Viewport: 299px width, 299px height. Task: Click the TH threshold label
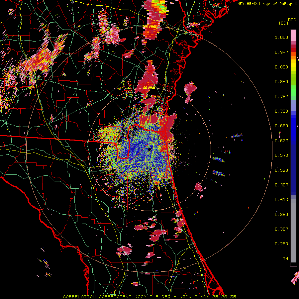click(x=285, y=258)
